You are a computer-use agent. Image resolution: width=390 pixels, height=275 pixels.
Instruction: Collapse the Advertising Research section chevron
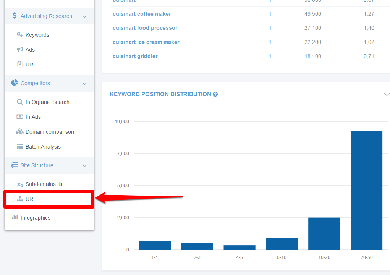pyautogui.click(x=84, y=16)
